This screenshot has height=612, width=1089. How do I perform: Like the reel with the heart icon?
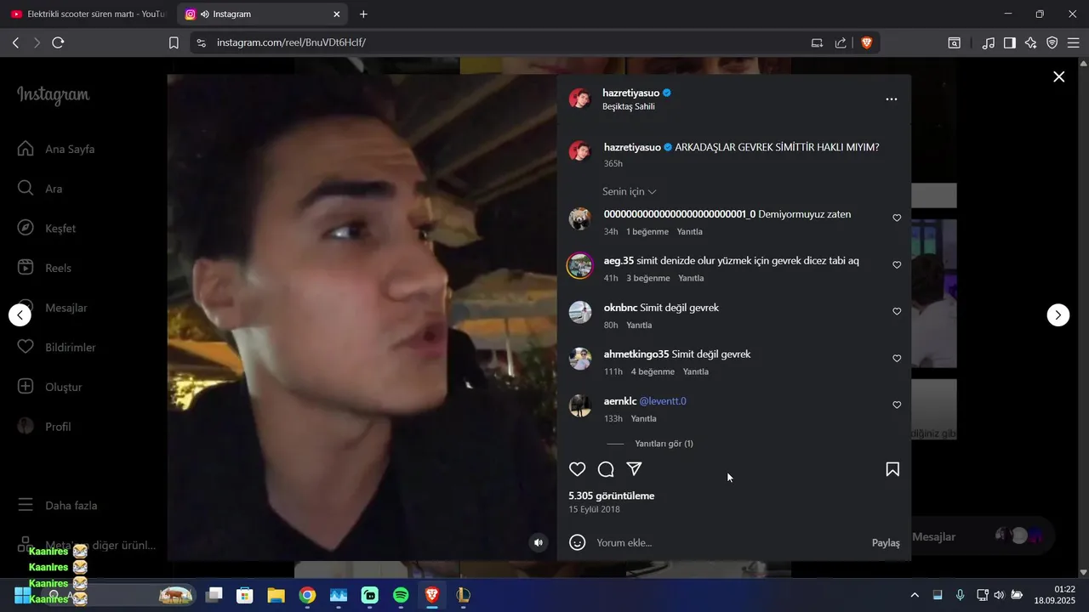pyautogui.click(x=578, y=469)
